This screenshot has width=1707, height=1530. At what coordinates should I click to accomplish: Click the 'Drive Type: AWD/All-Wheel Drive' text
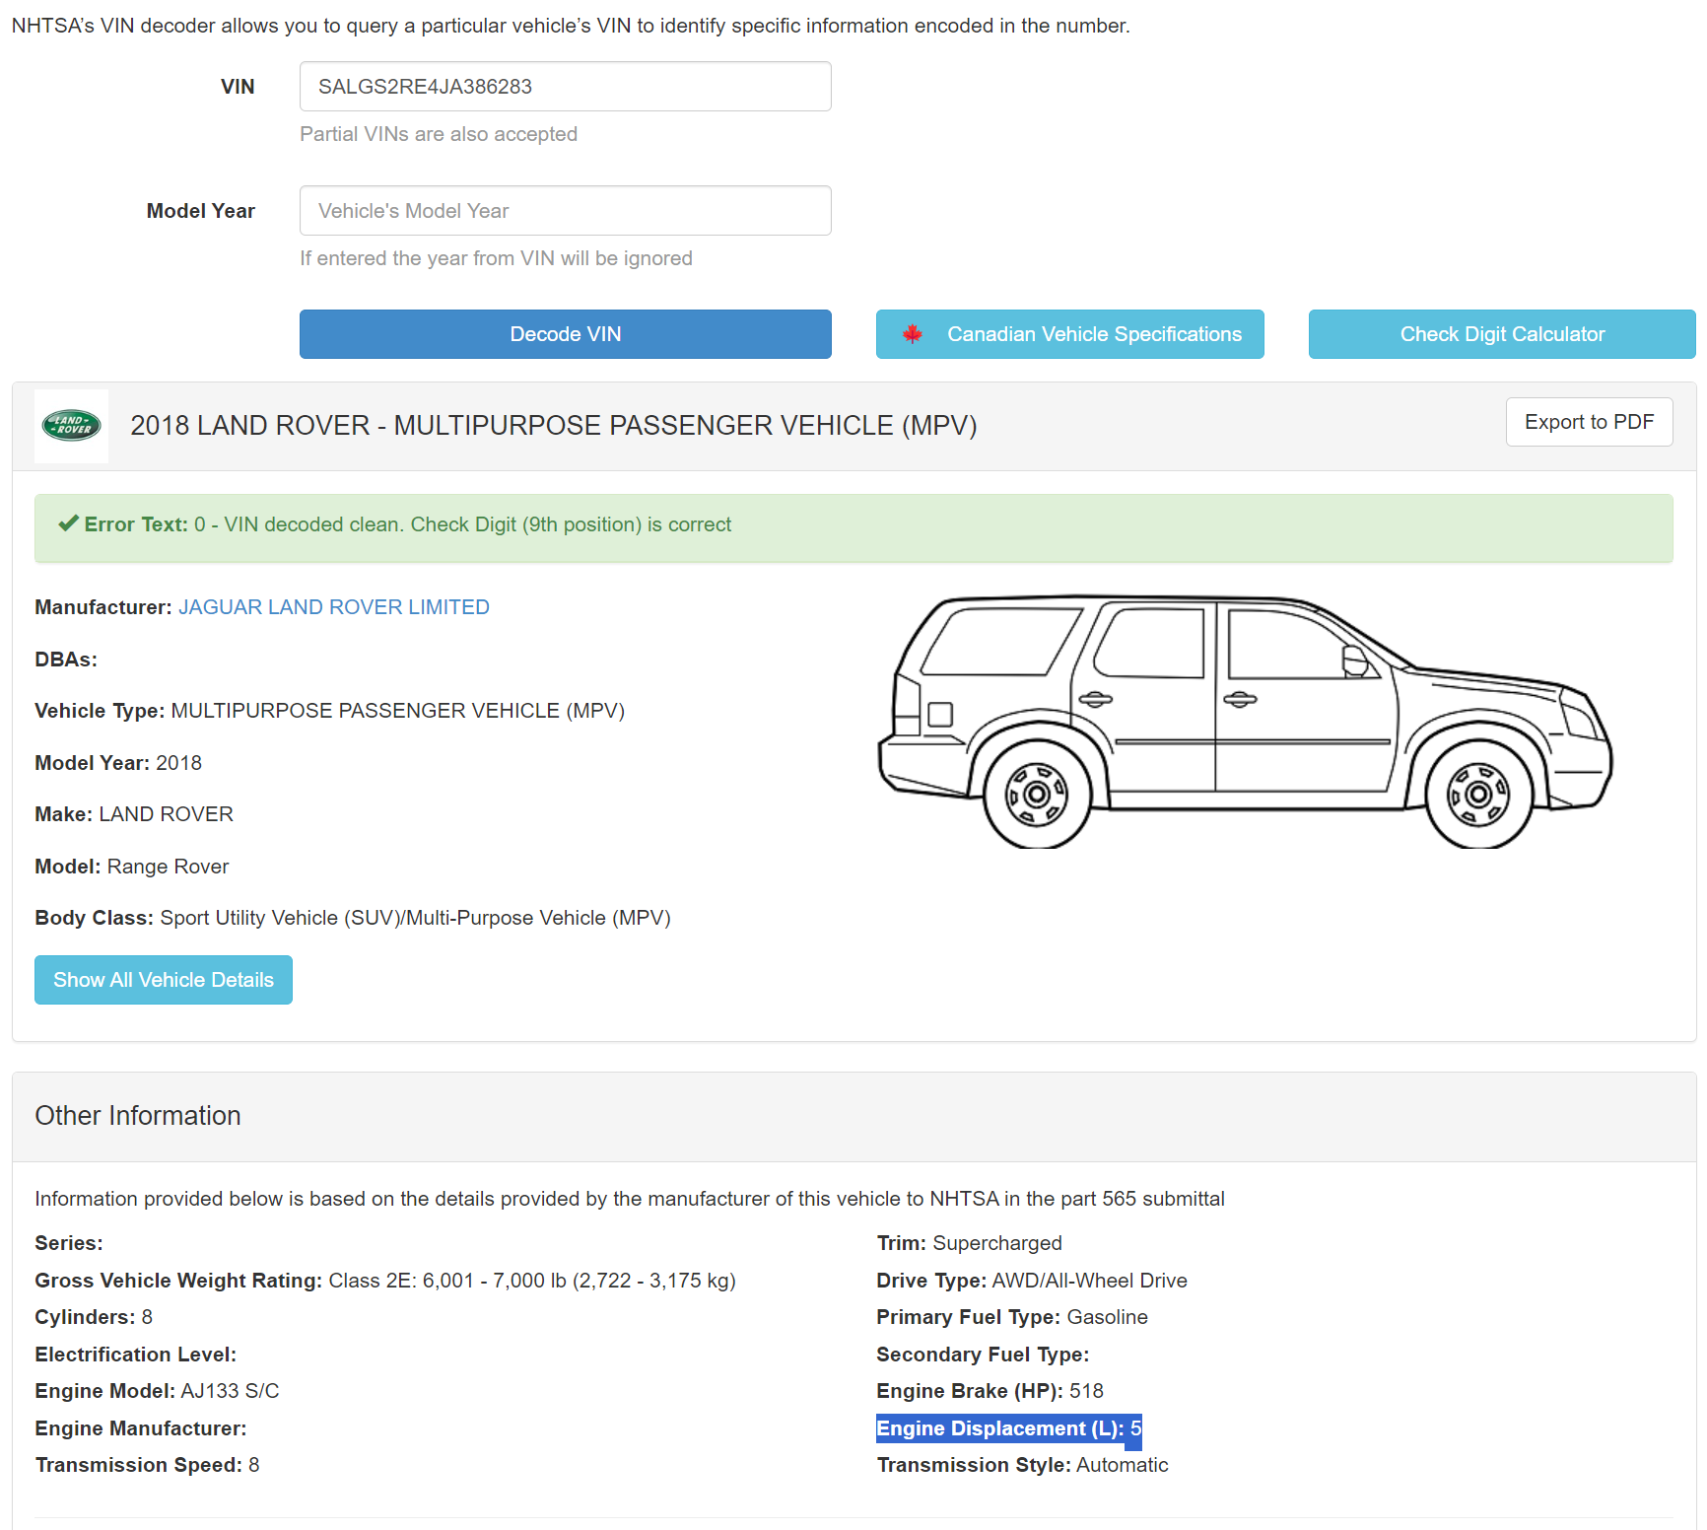[x=1032, y=1281]
